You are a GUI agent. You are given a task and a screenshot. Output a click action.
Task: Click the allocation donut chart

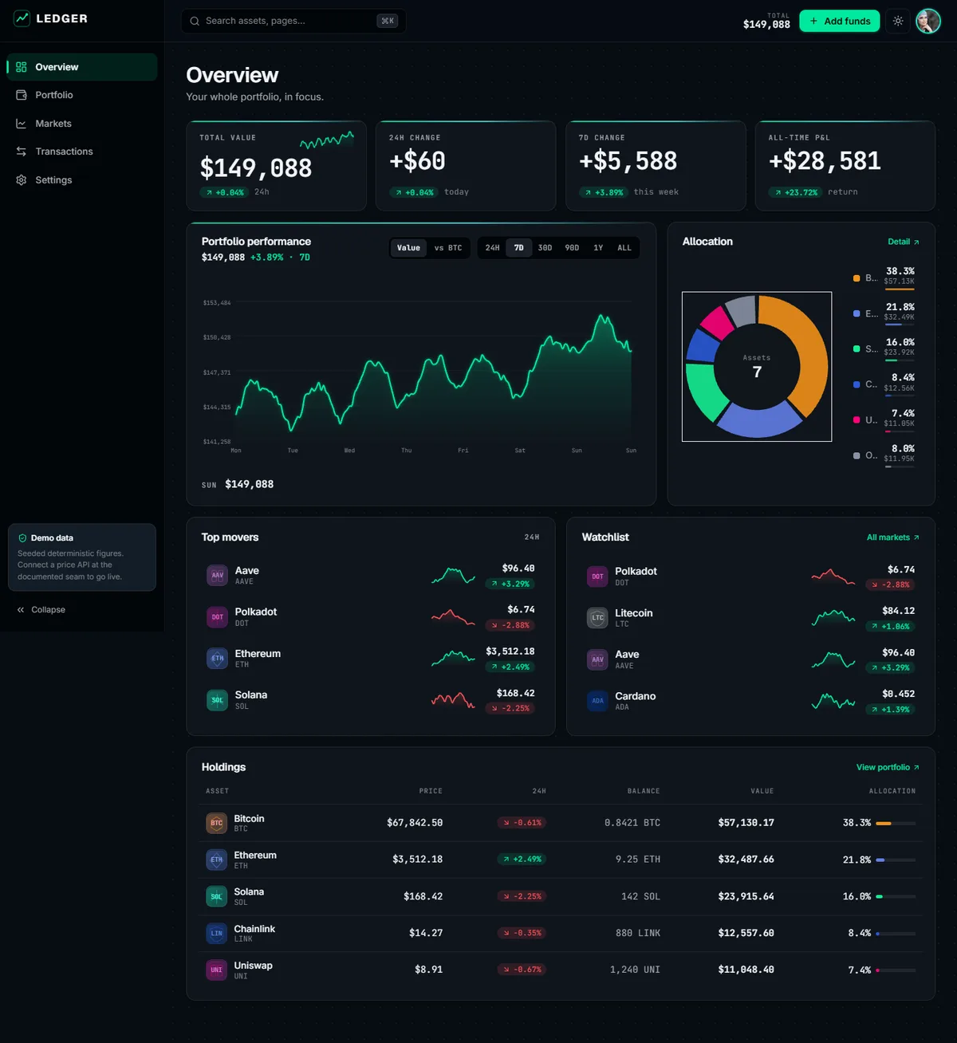(x=757, y=367)
